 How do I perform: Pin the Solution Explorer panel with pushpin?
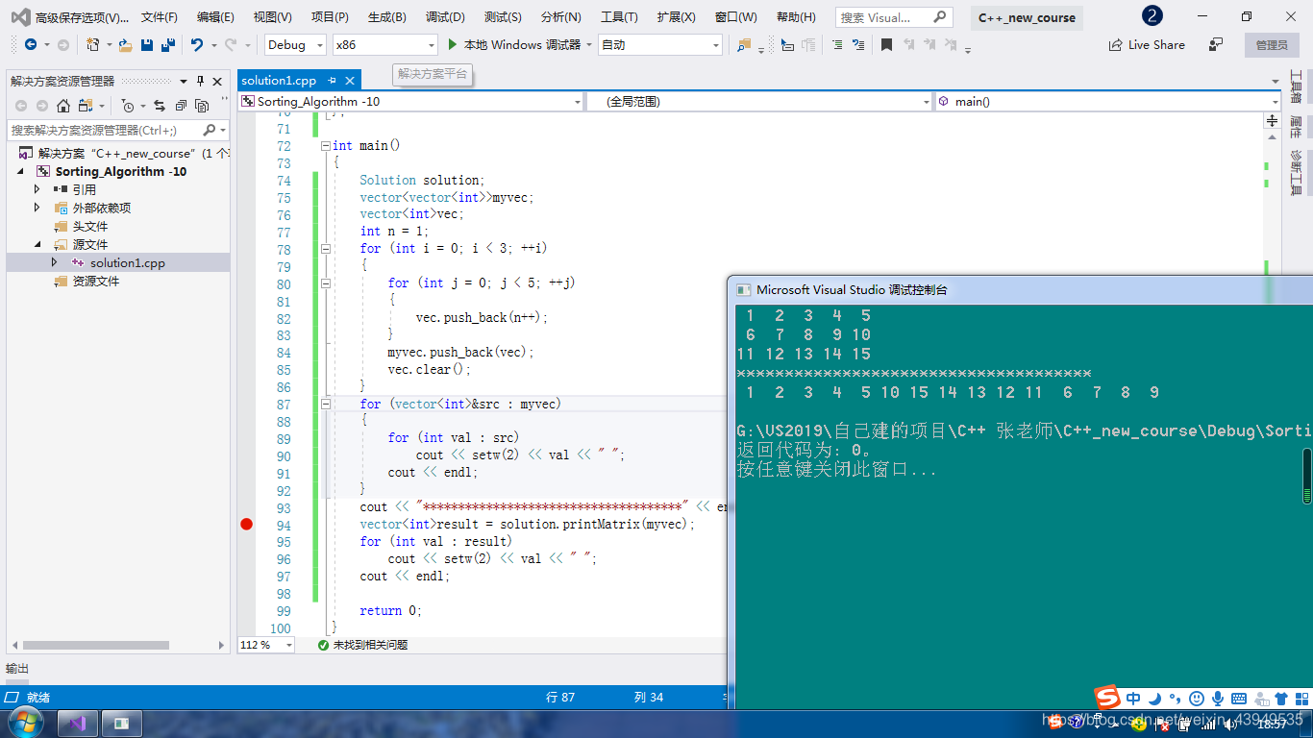click(x=200, y=82)
